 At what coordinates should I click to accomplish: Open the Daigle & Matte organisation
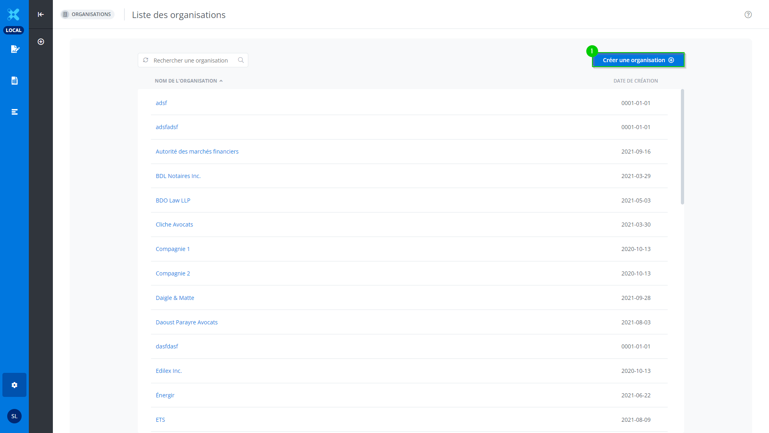pyautogui.click(x=175, y=298)
